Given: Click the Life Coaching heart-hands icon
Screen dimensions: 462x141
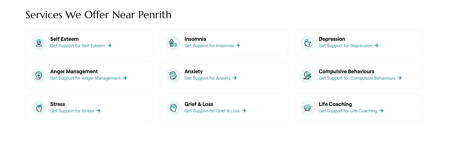Looking at the screenshot, I should tap(307, 108).
